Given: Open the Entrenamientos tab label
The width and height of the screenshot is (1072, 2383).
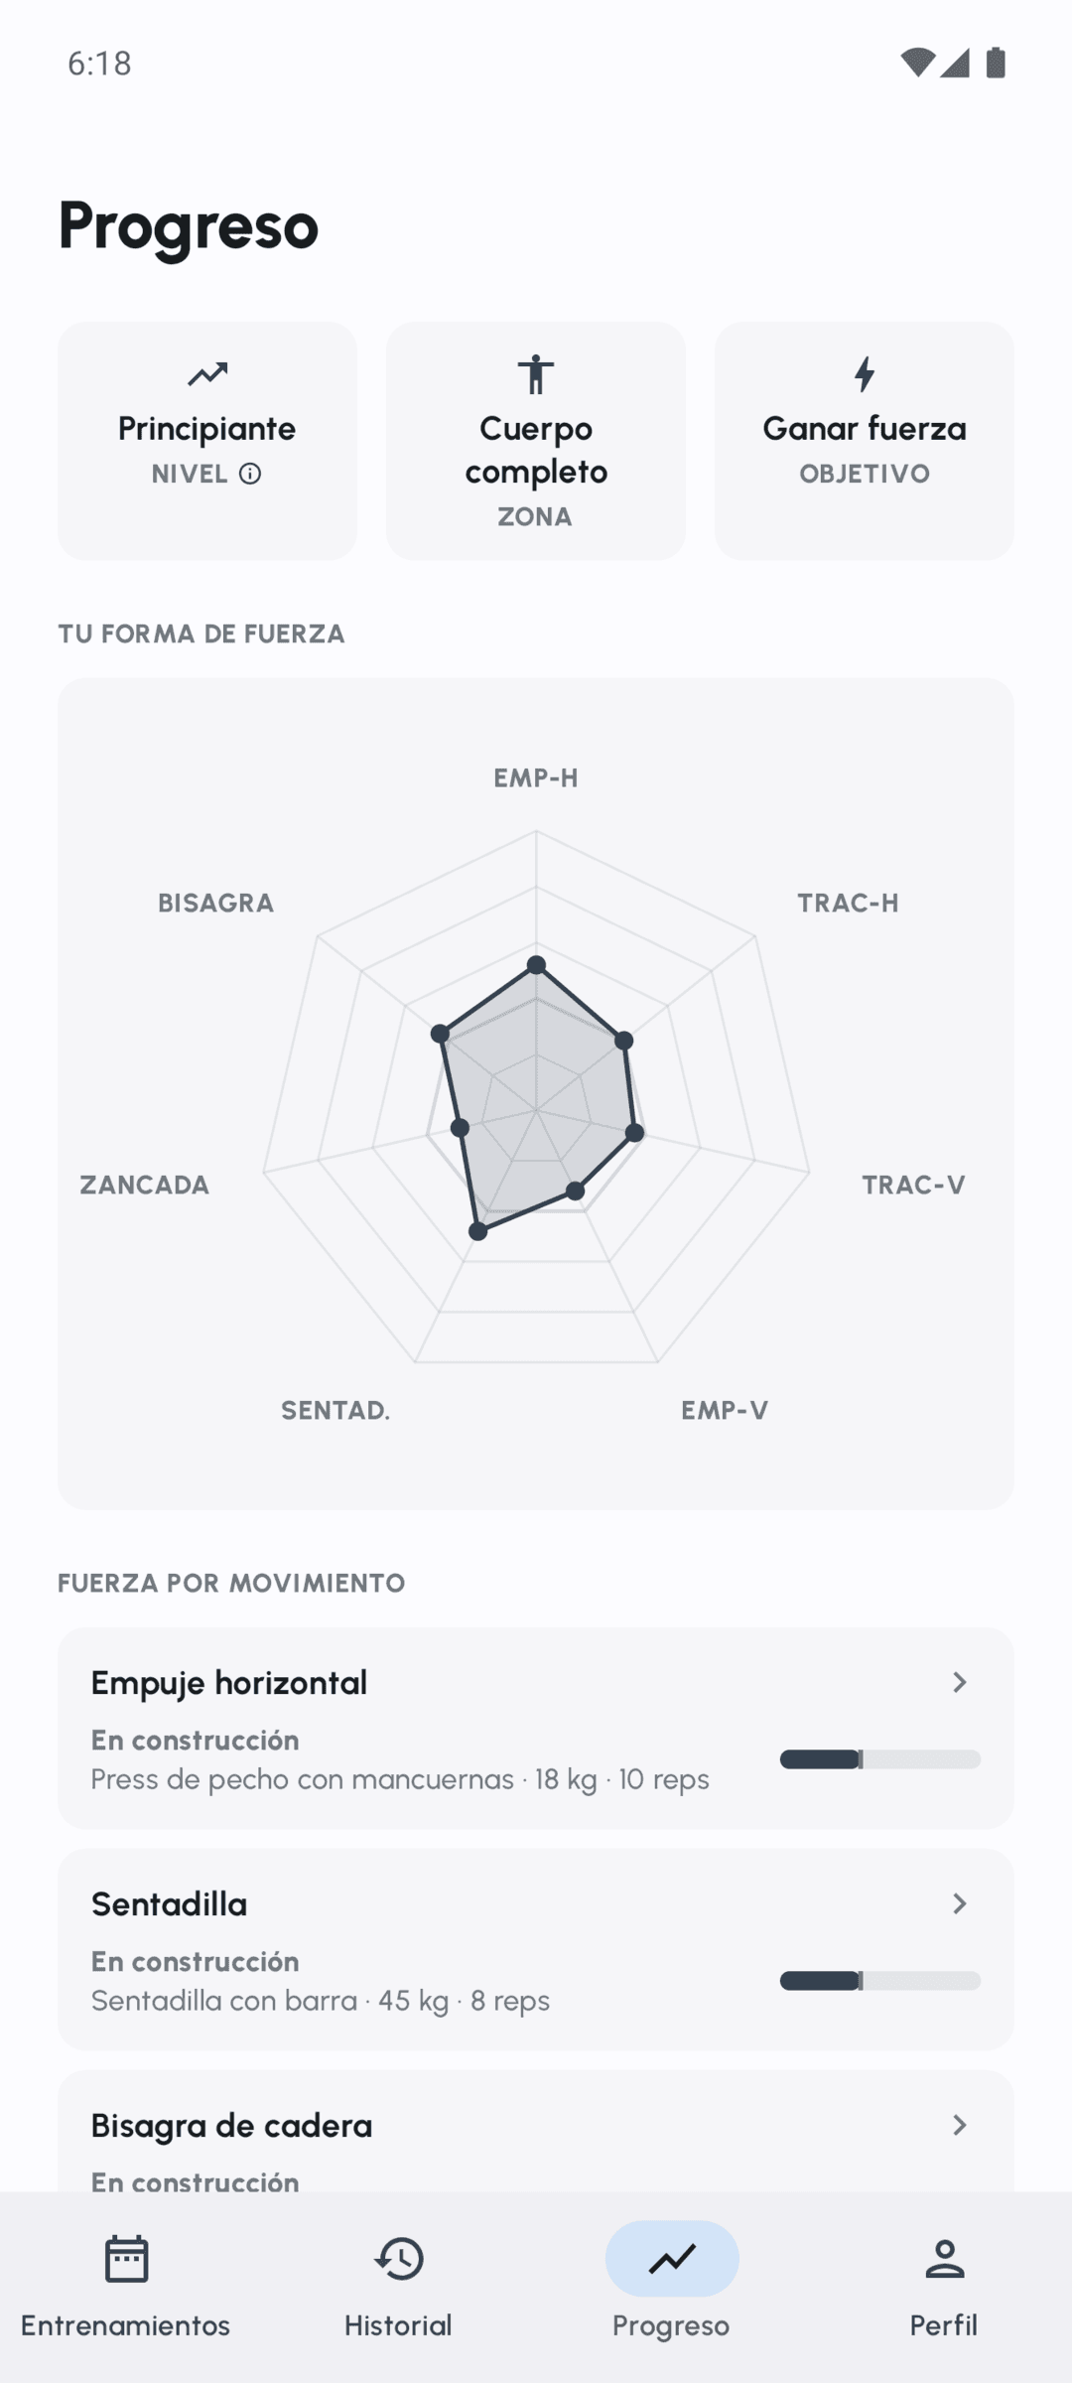Looking at the screenshot, I should (x=125, y=2325).
